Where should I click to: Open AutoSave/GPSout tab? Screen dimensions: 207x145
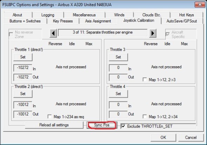coord(182,21)
